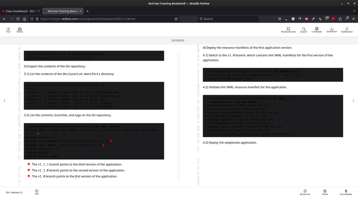Open Accessibility options

(346, 192)
